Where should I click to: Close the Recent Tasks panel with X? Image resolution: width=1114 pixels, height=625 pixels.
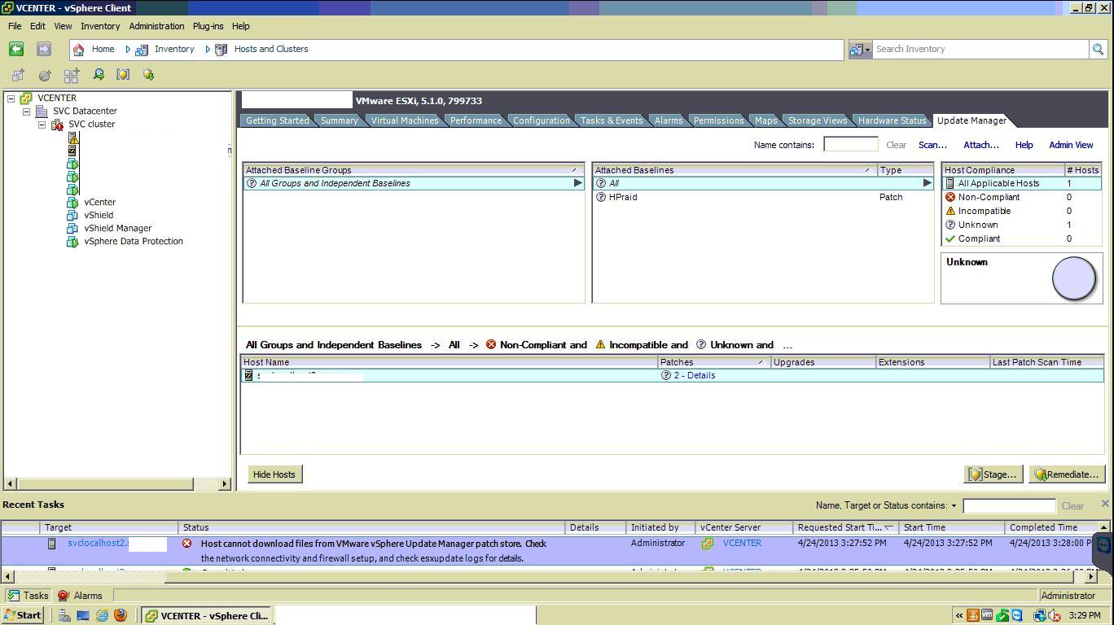tap(1105, 504)
